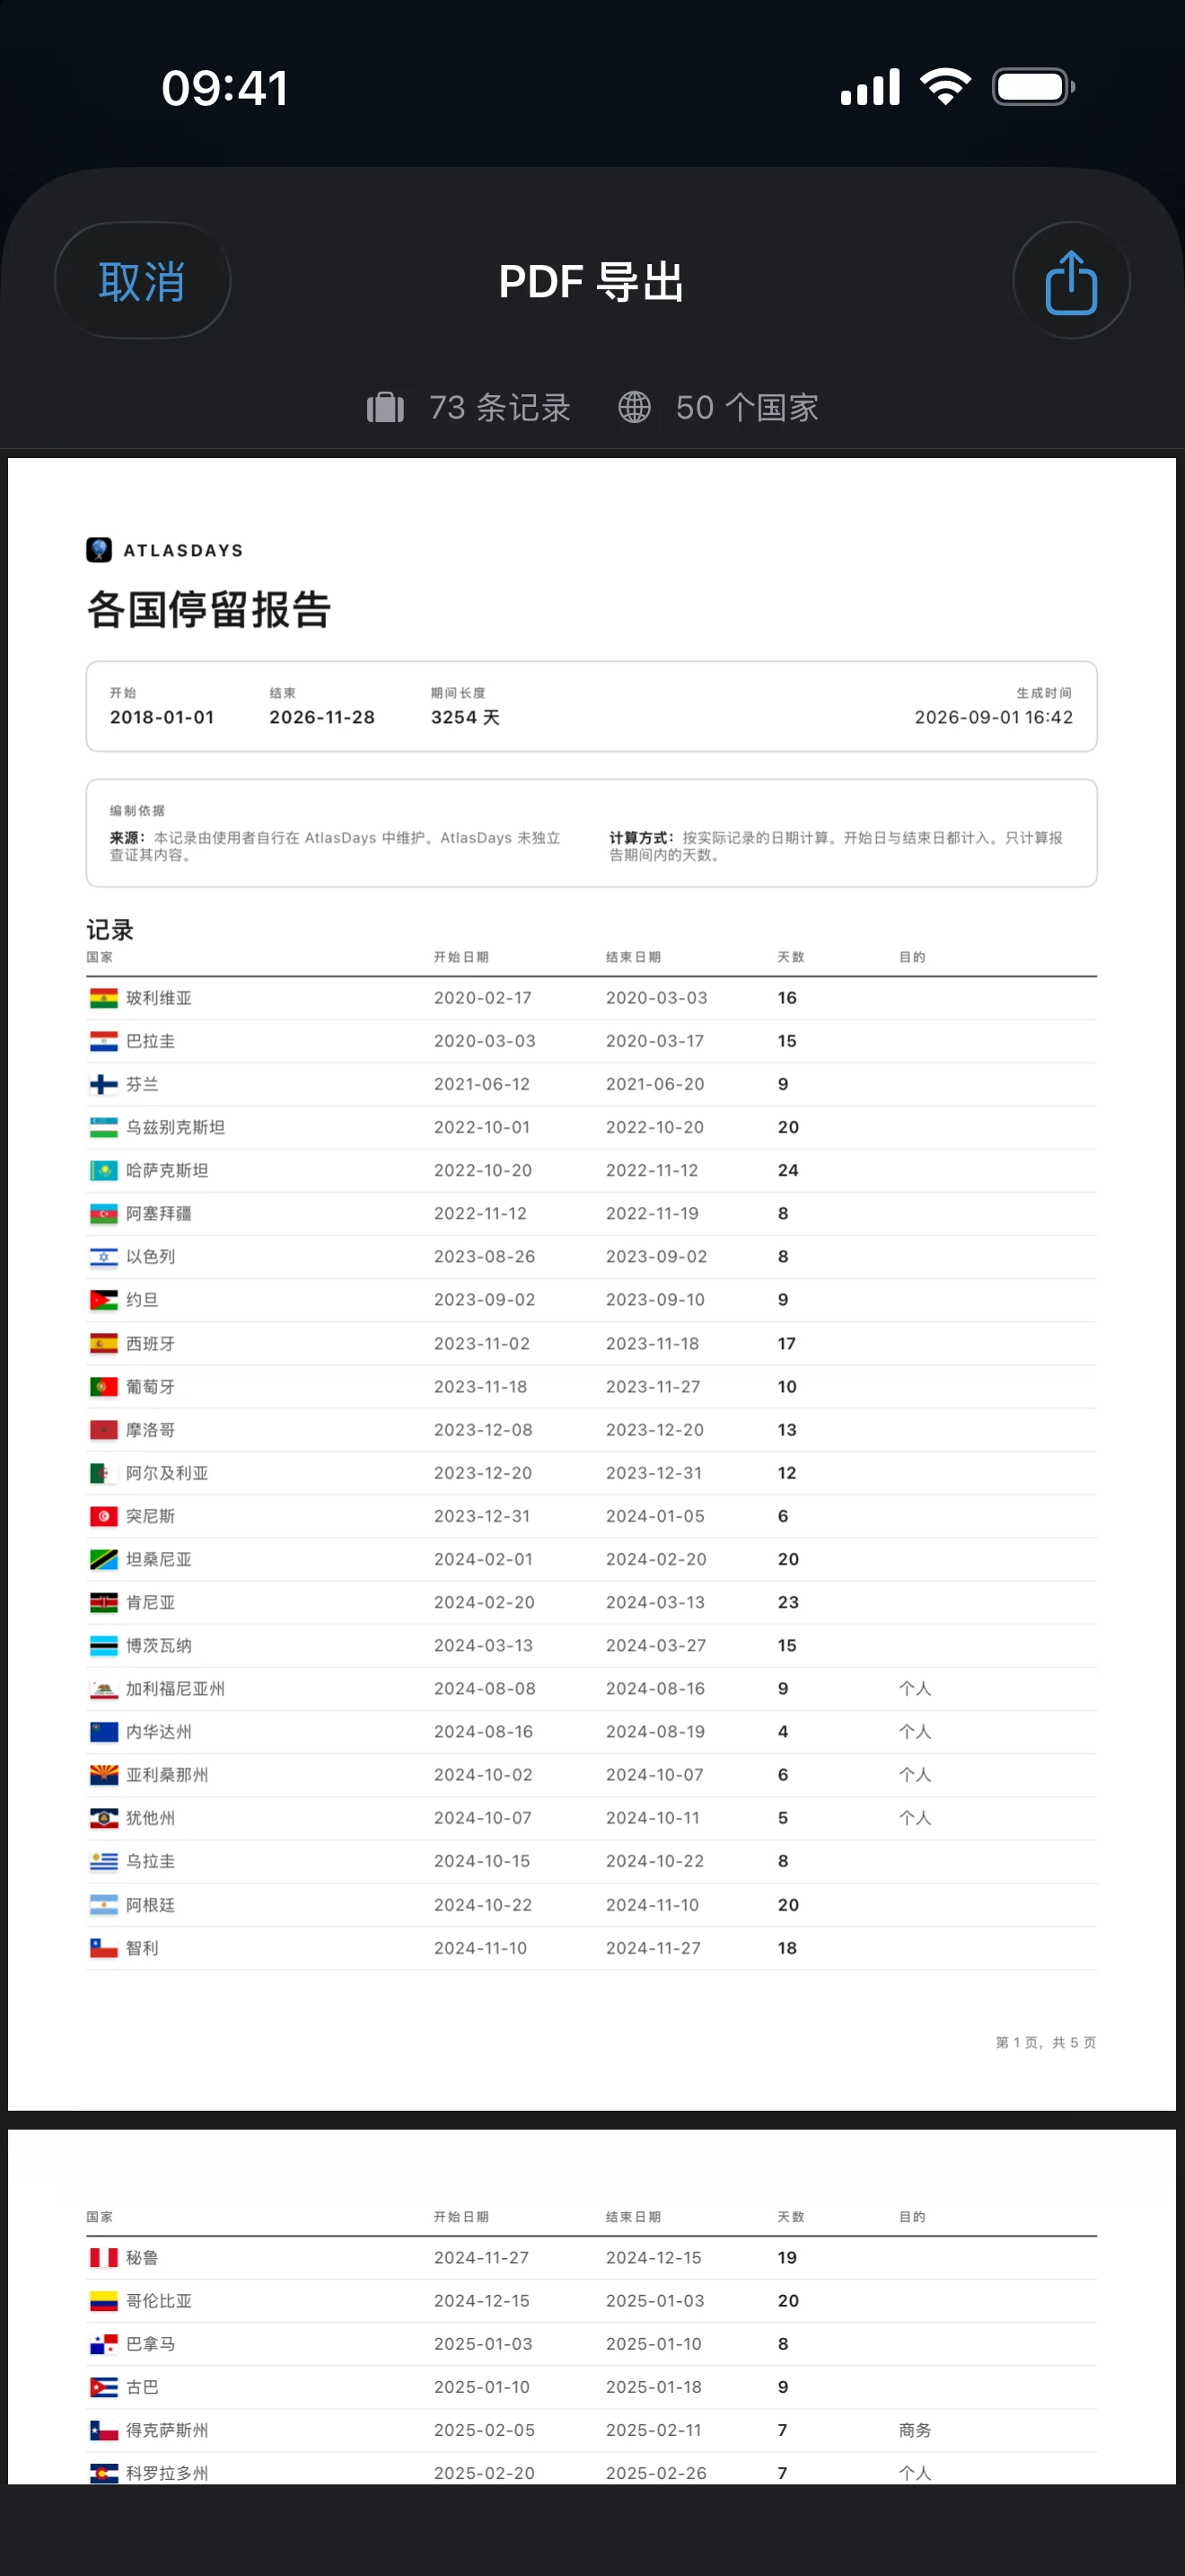1185x2576 pixels.
Task: Tap the Cuba flag beside 古巴
Action: 104,2387
